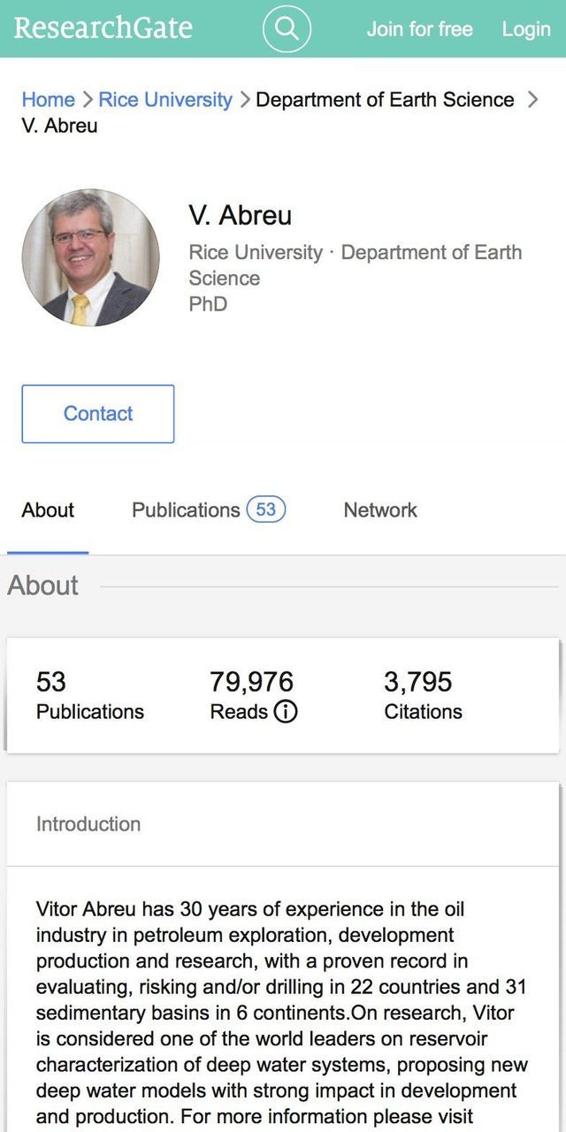Click the 53 Publications statistic
Viewport: 566px width, 1132px height.
pyautogui.click(x=89, y=695)
